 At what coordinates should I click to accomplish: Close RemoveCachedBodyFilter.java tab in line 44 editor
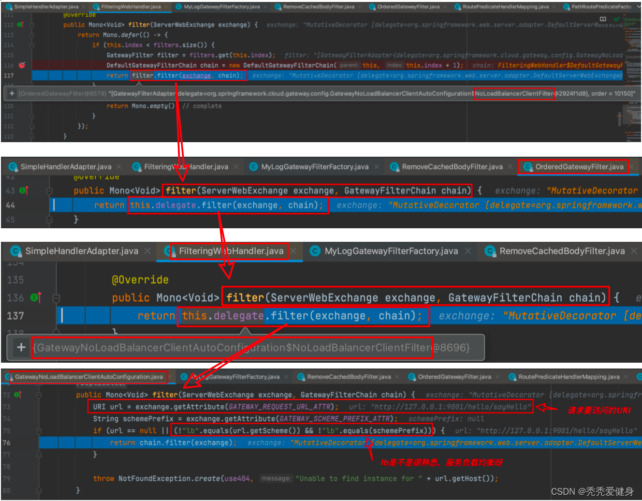[x=510, y=167]
